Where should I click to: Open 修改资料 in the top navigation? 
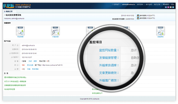pyautogui.click(x=140, y=5)
